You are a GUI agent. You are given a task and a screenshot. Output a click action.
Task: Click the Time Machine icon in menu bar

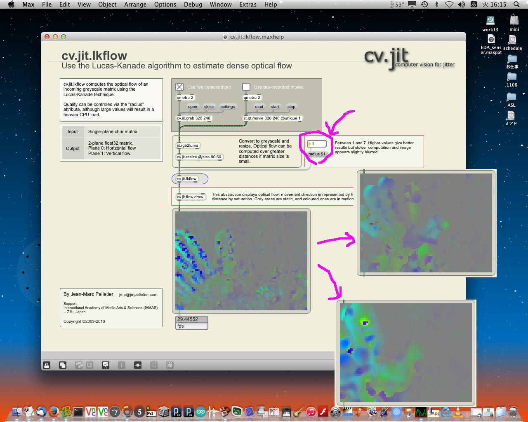pos(424,5)
